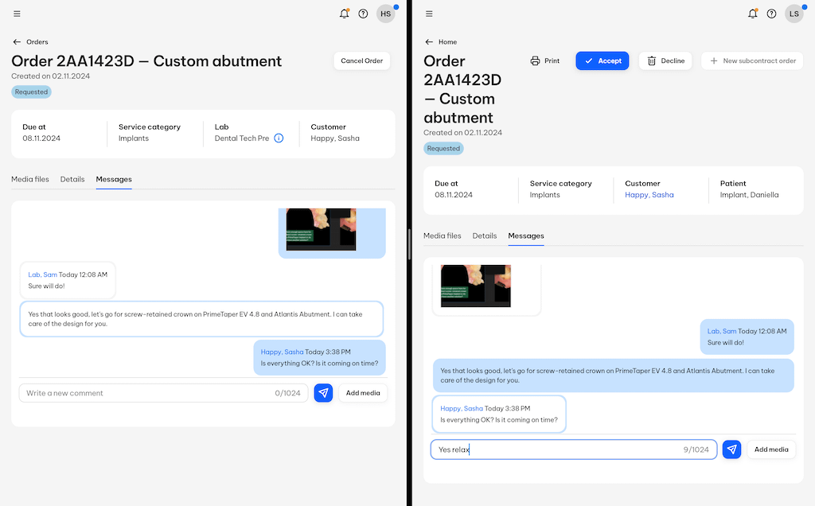Open the LS user avatar menu

[x=794, y=14]
